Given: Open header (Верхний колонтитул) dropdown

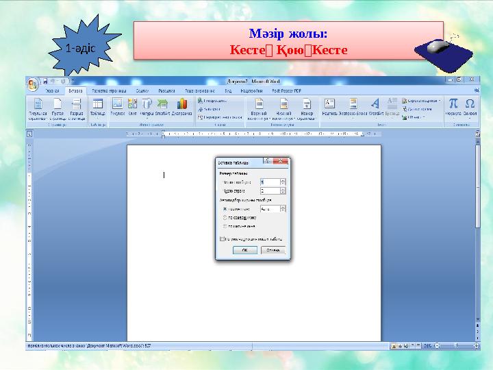Looking at the screenshot, I should [259, 109].
